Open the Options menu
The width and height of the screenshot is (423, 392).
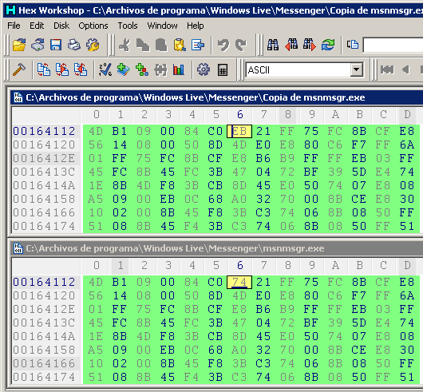(93, 26)
